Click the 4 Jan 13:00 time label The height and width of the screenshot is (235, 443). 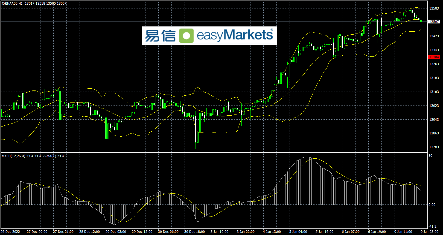(x=272, y=232)
